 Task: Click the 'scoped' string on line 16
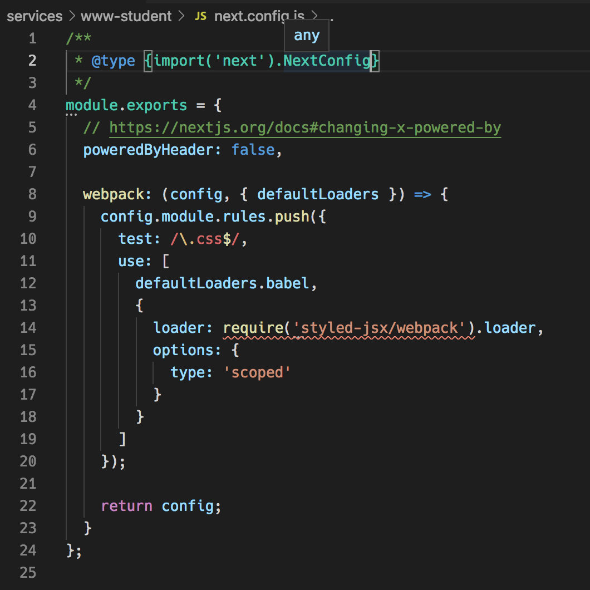[258, 372]
